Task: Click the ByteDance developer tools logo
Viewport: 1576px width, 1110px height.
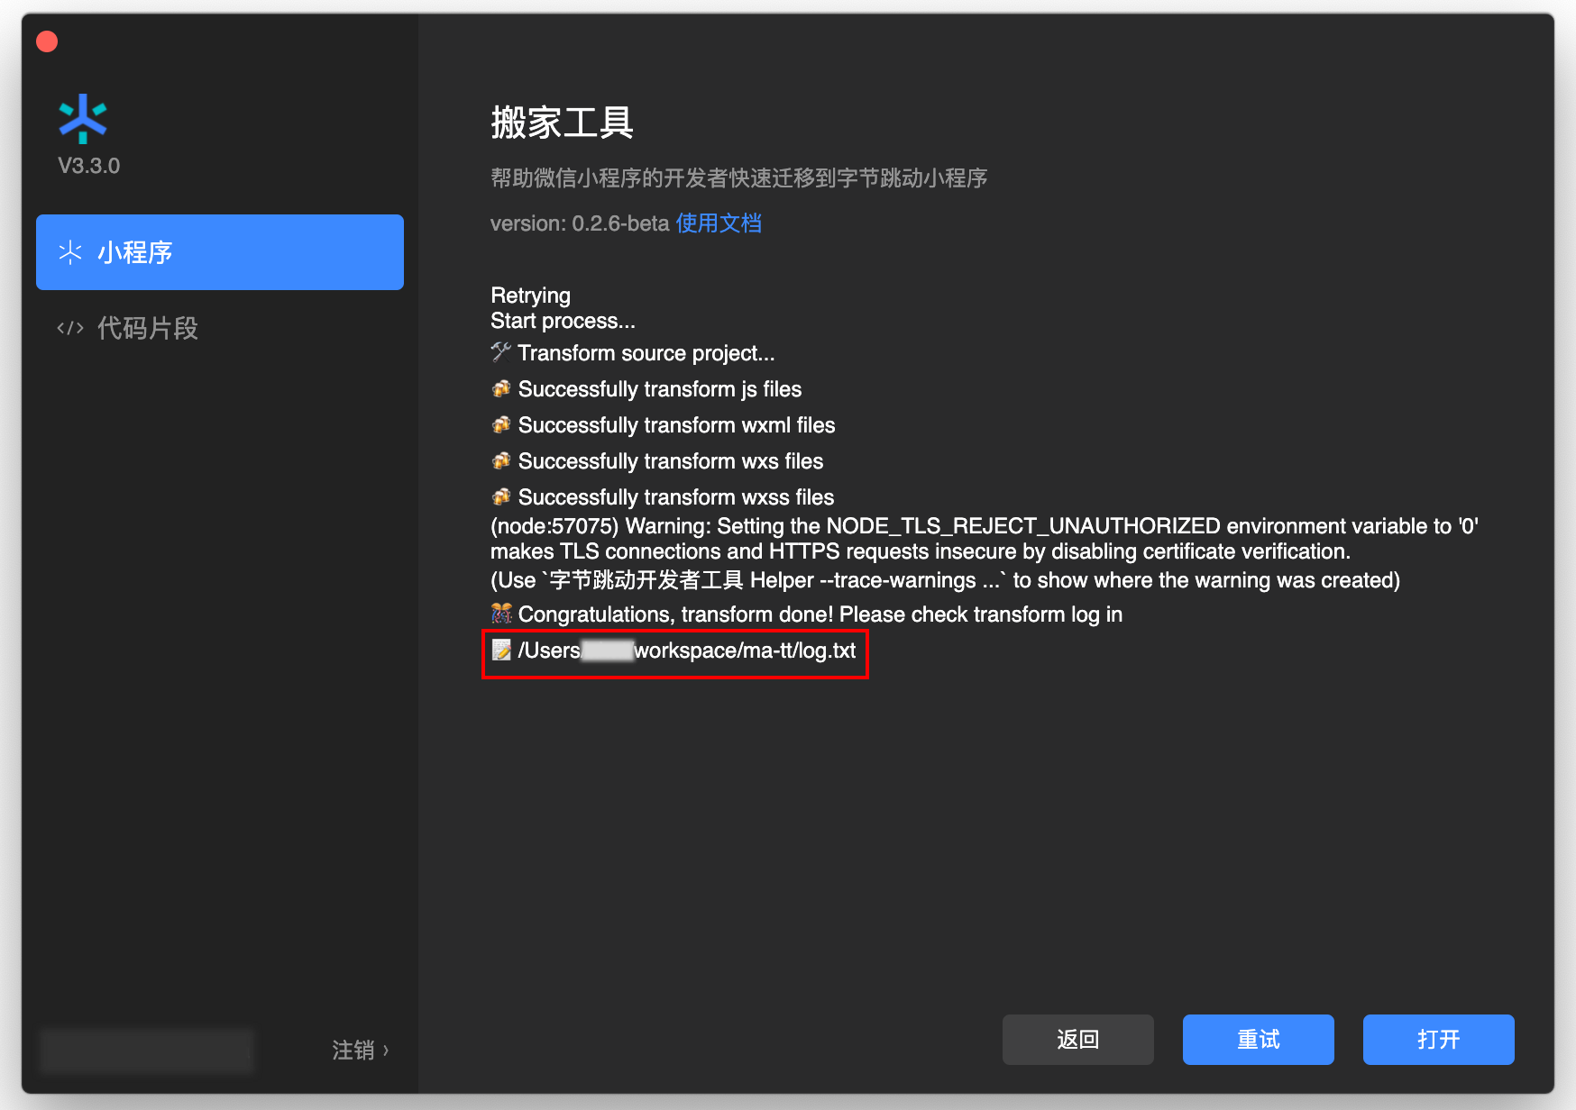Action: coord(83,119)
